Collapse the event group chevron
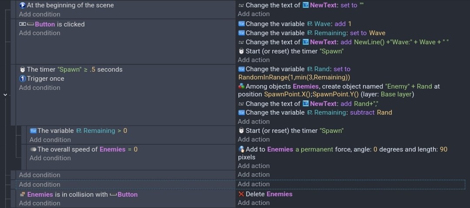 point(5,95)
